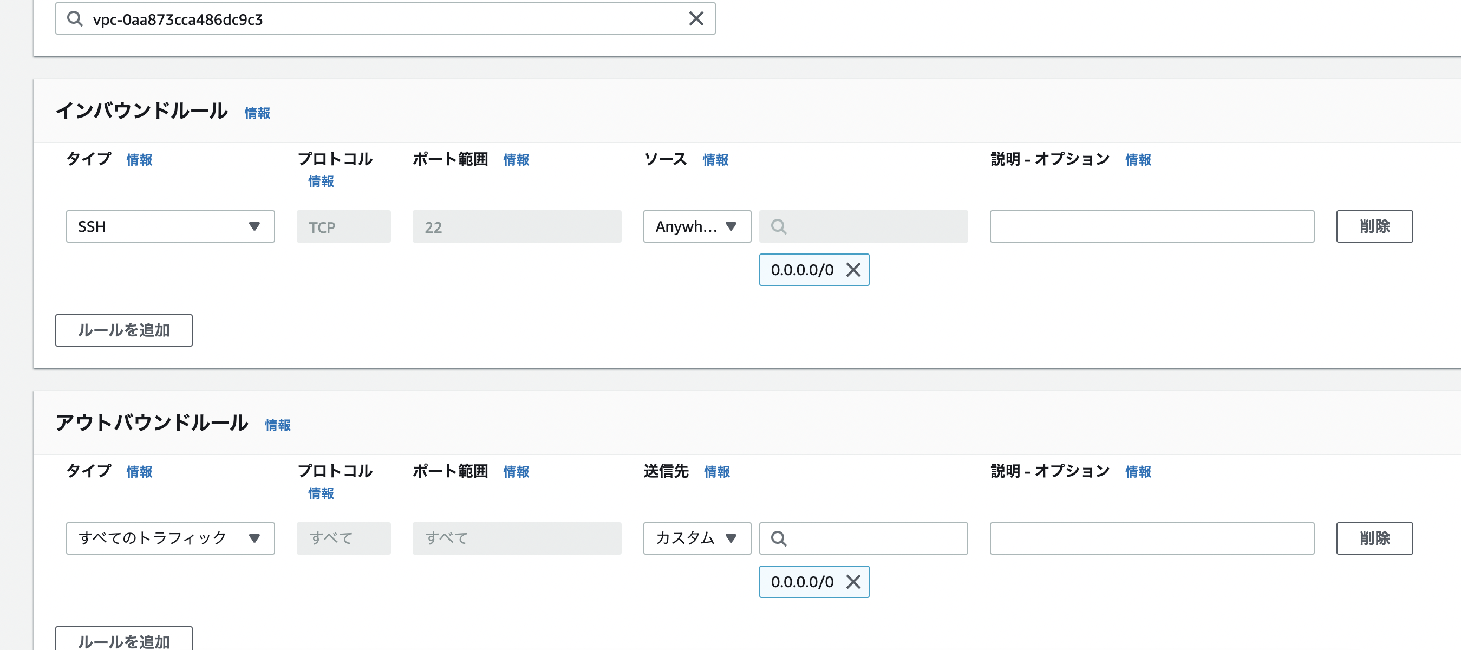Remove the inbound 0.0.0.0/0 source tag
1461x650 pixels.
[x=853, y=269]
